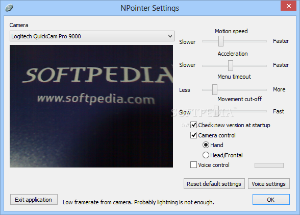The image size is (300, 215).
Task: Click the Fast label for Movement cut-off
Action: [x=279, y=111]
